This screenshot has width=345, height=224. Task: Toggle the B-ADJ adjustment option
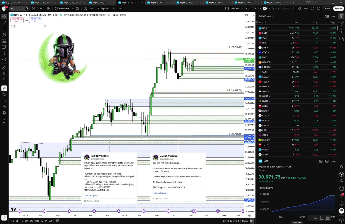coord(245,221)
